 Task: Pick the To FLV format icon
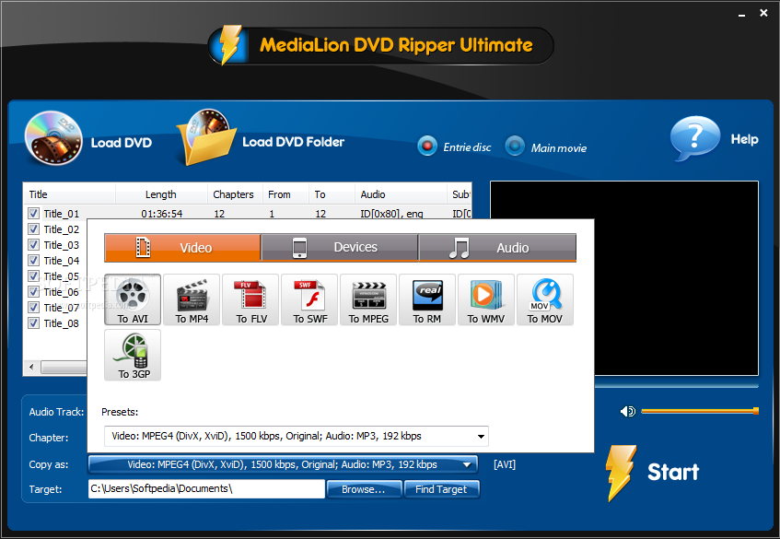[250, 299]
